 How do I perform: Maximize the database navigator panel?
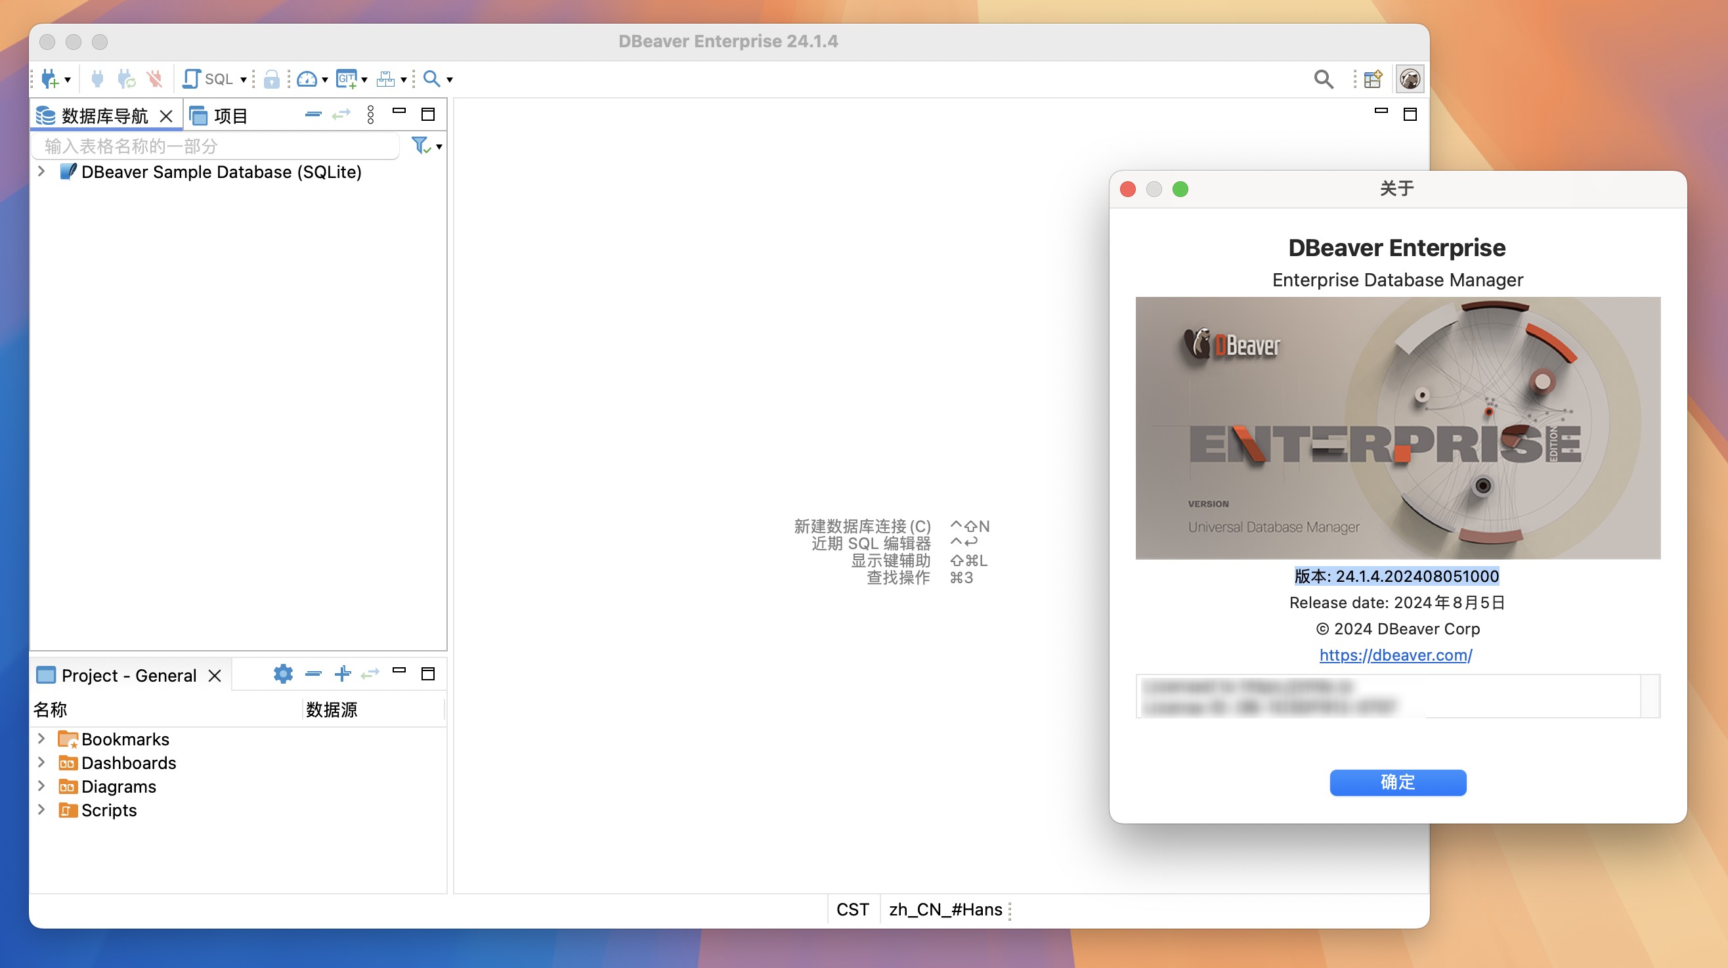[x=428, y=115]
